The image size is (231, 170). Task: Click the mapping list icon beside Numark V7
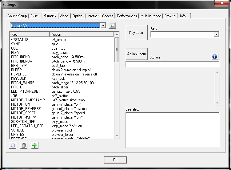112,26
